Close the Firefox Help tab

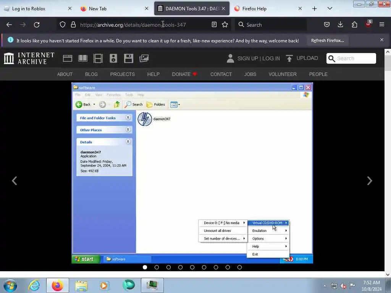click(300, 9)
